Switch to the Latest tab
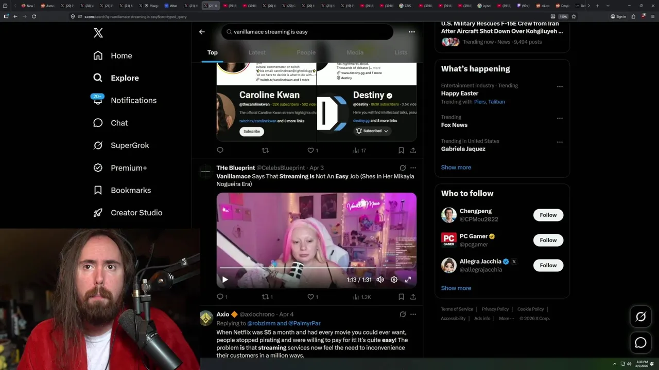This screenshot has height=370, width=659. tap(257, 52)
